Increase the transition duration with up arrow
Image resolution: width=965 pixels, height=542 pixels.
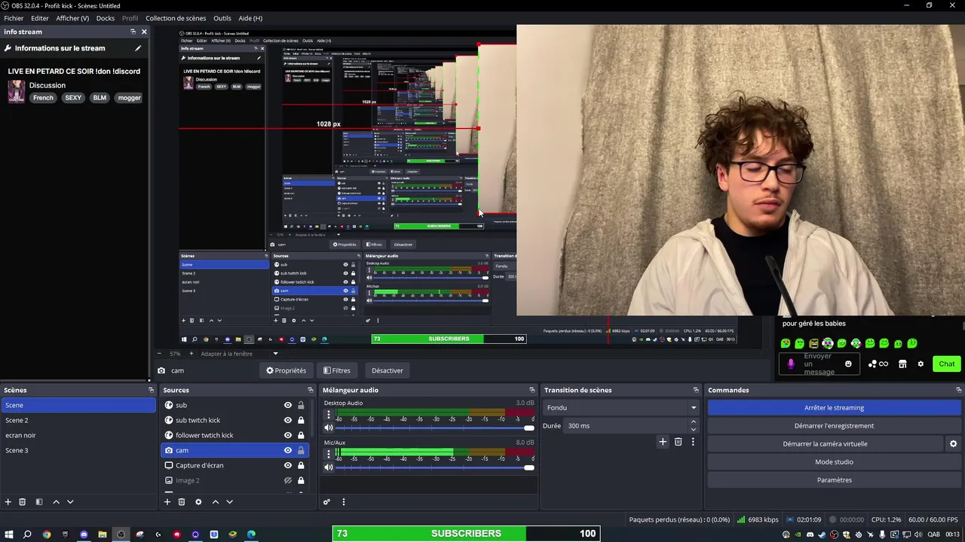[694, 422]
